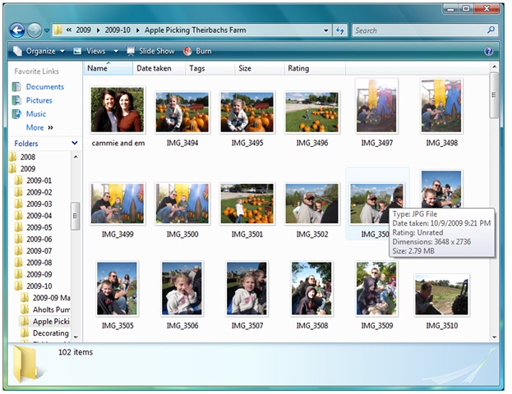Image resolution: width=512 pixels, height=394 pixels.
Task: Expand the Views dropdown arrow
Action: (116, 51)
